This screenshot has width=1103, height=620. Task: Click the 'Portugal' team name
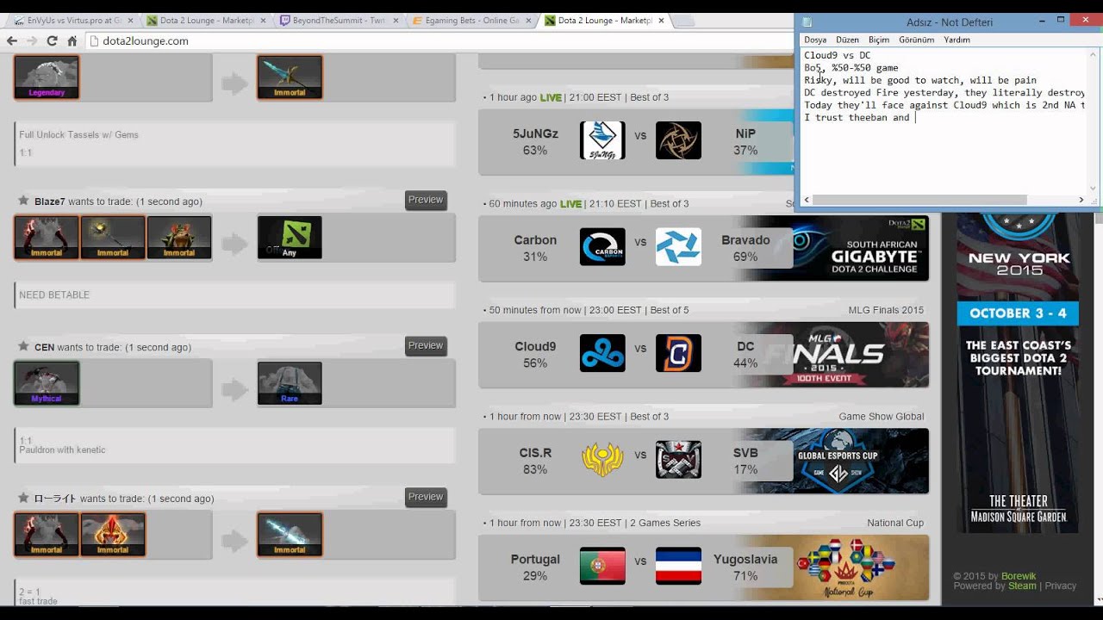pyautogui.click(x=535, y=559)
